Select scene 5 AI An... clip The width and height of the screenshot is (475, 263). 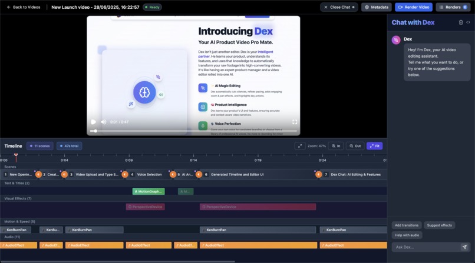(x=185, y=174)
